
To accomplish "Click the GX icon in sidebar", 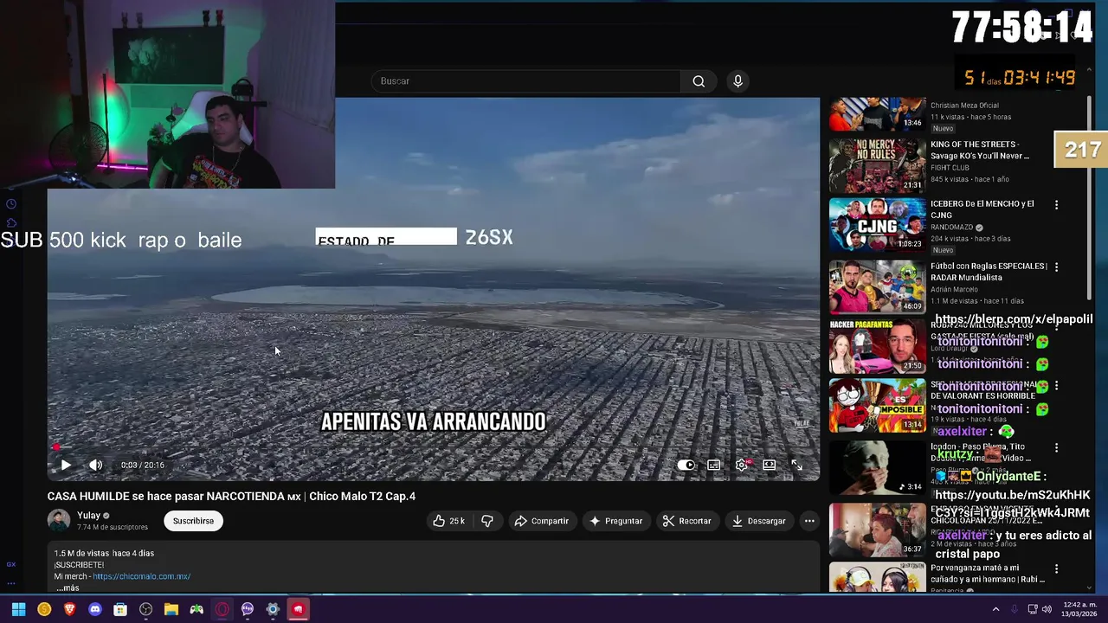I will (11, 564).
